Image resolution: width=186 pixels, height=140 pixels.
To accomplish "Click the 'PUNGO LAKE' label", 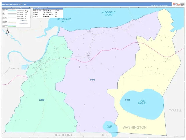I will (x=109, y=127).
